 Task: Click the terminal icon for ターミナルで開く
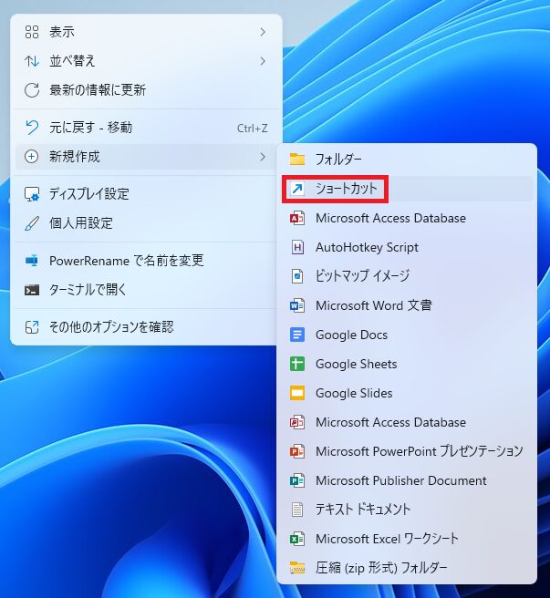tap(32, 290)
